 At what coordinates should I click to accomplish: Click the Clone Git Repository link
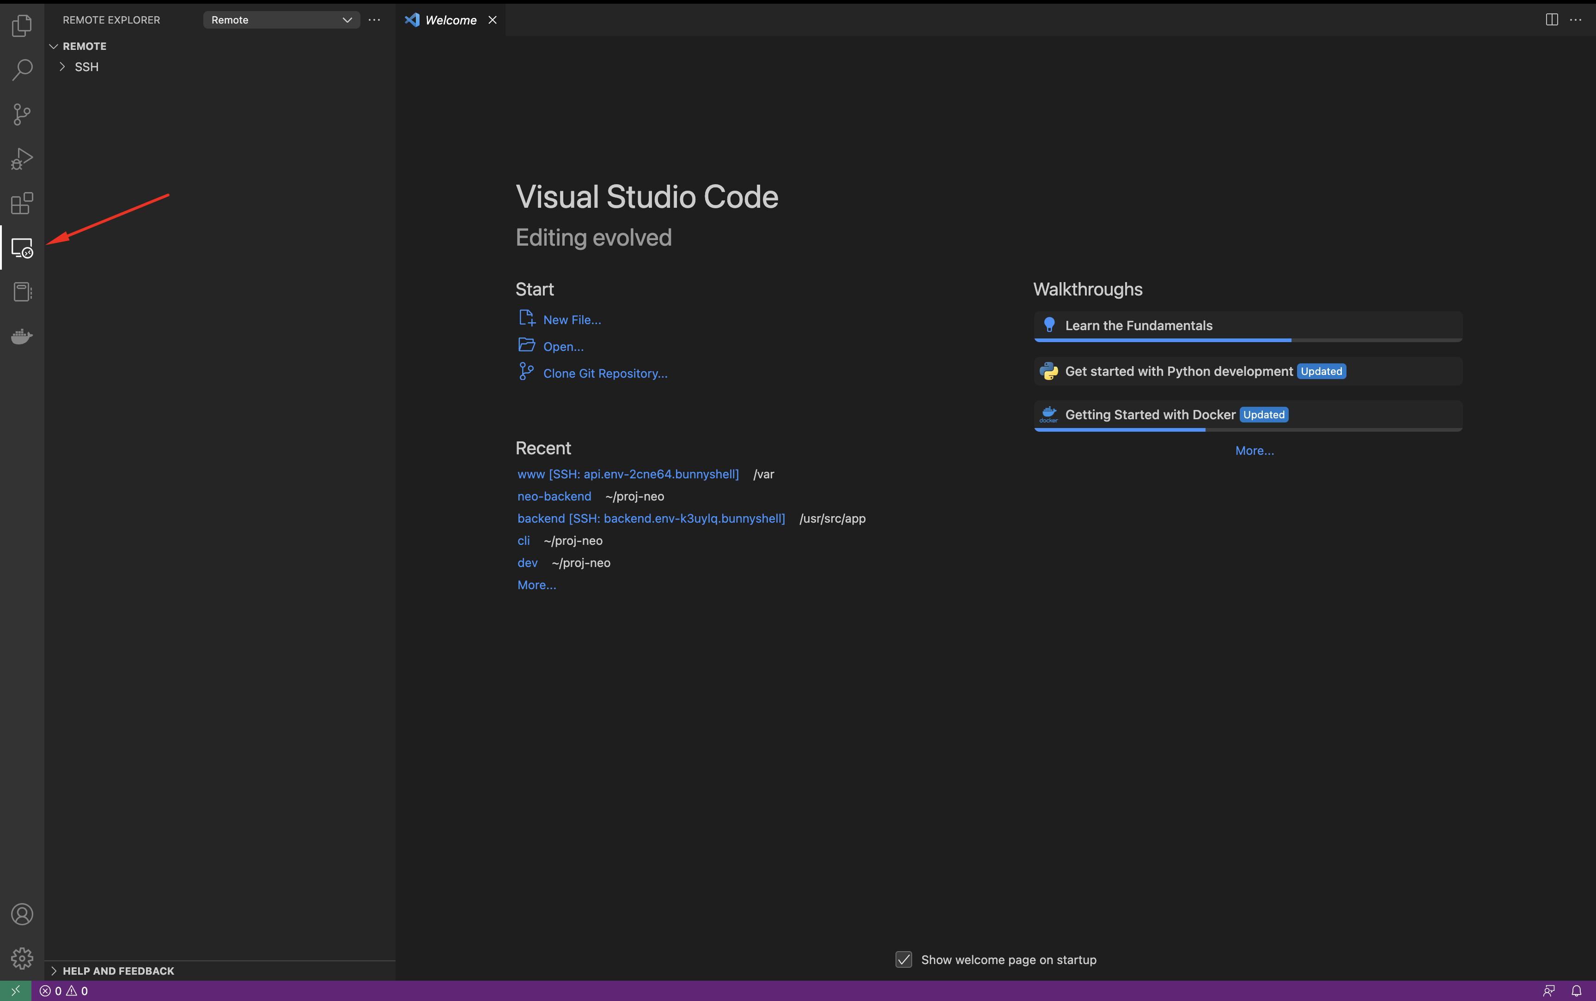(605, 374)
